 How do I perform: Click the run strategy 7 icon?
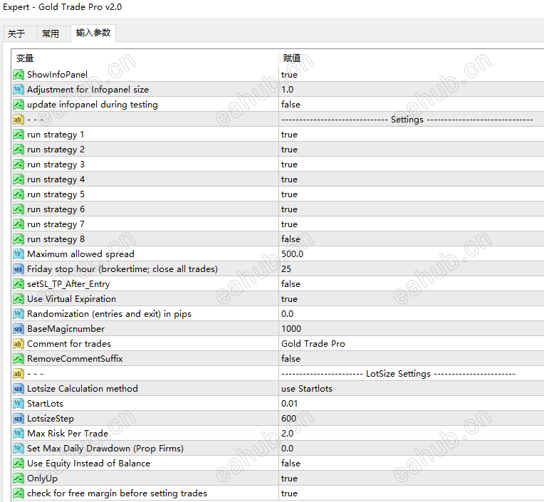[19, 224]
